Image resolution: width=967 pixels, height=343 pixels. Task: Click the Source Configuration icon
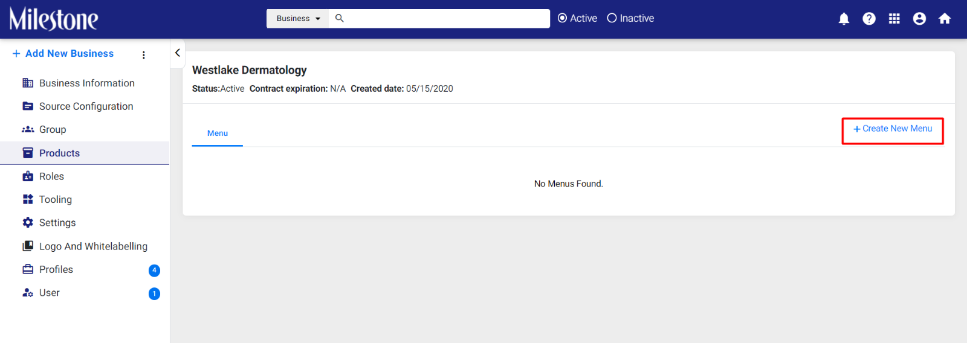[28, 106]
